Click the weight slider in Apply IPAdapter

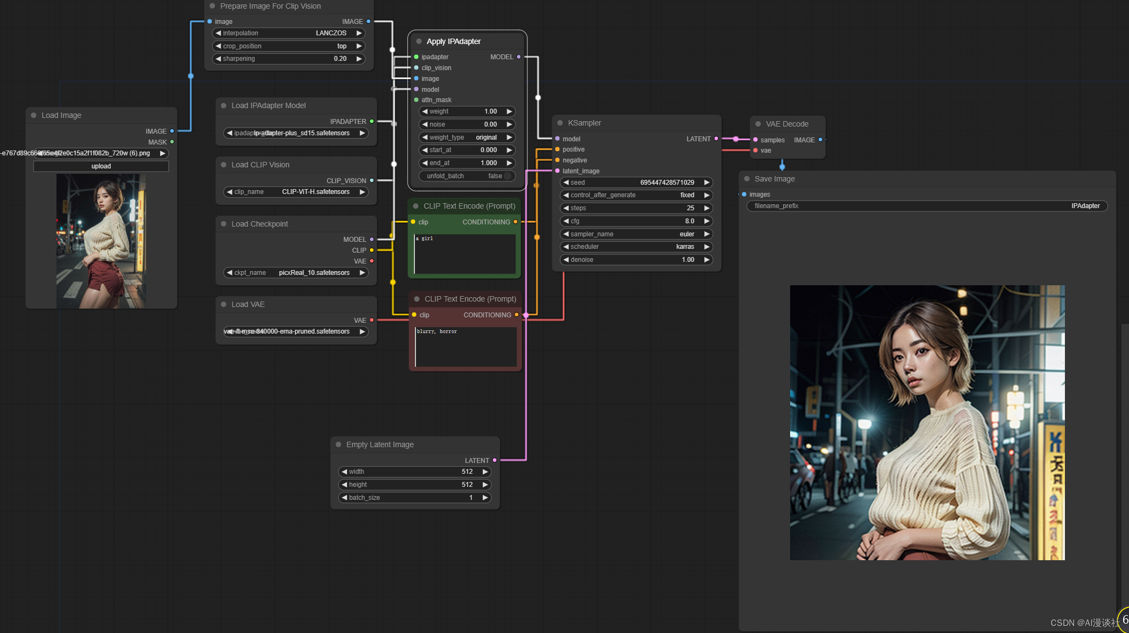coord(466,112)
